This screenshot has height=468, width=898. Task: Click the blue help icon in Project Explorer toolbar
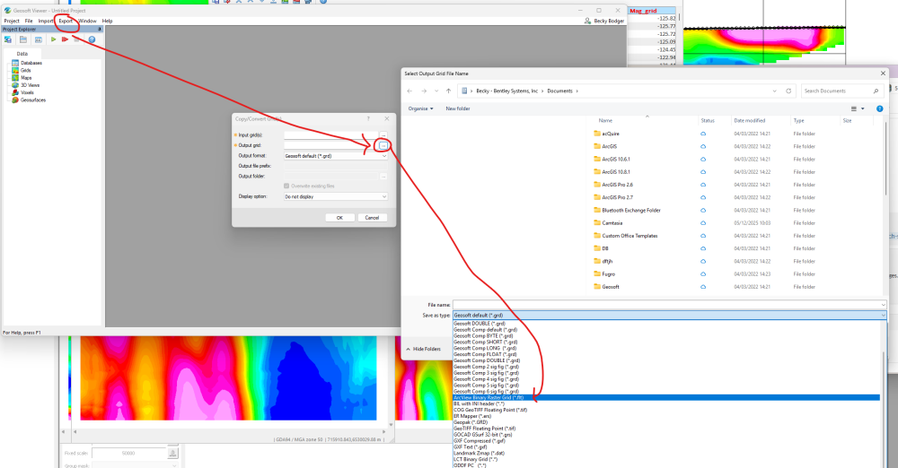click(x=92, y=39)
